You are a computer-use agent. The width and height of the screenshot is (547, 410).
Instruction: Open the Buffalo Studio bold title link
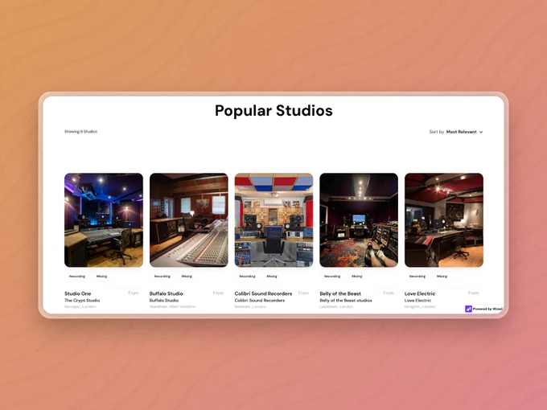(x=166, y=293)
